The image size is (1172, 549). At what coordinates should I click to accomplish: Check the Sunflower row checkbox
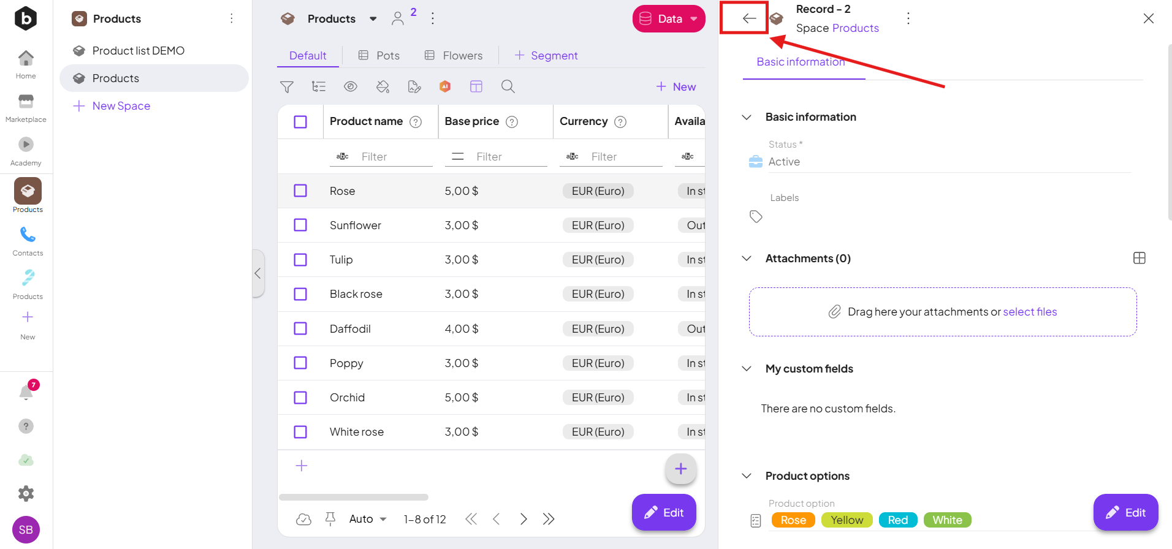point(300,225)
